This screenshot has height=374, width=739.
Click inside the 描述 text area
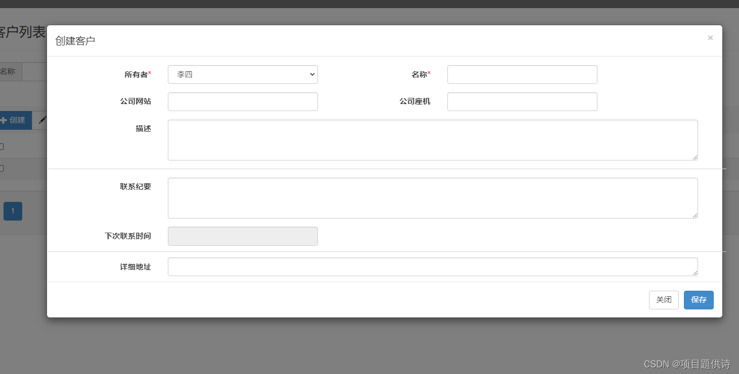(433, 140)
